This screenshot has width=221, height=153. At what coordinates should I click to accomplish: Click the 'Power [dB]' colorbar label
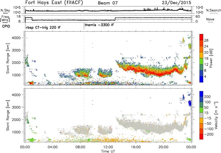[211, 58]
